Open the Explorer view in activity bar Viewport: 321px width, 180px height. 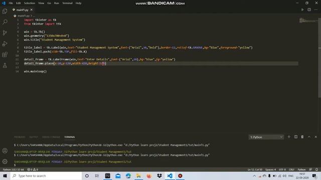pos(5,11)
